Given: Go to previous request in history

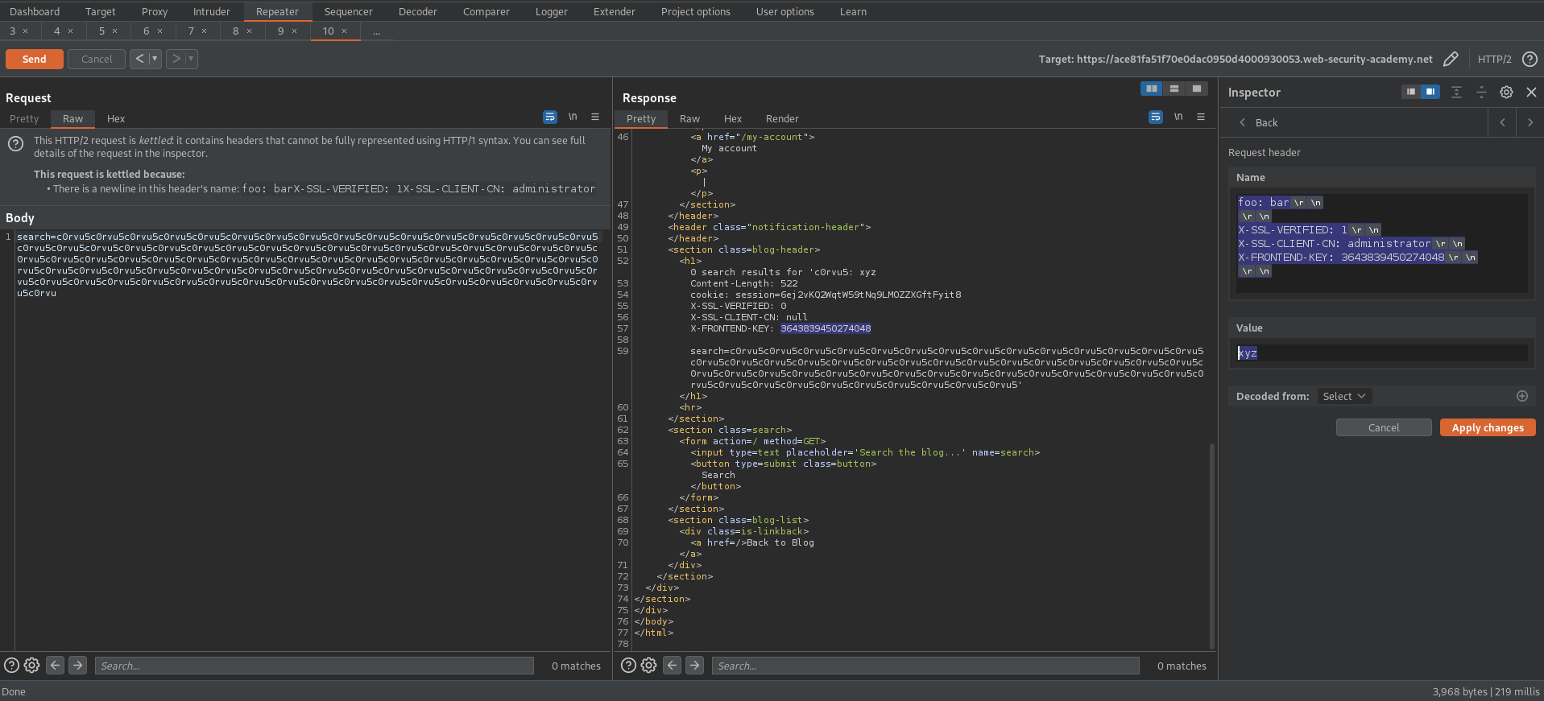Looking at the screenshot, I should click(139, 59).
